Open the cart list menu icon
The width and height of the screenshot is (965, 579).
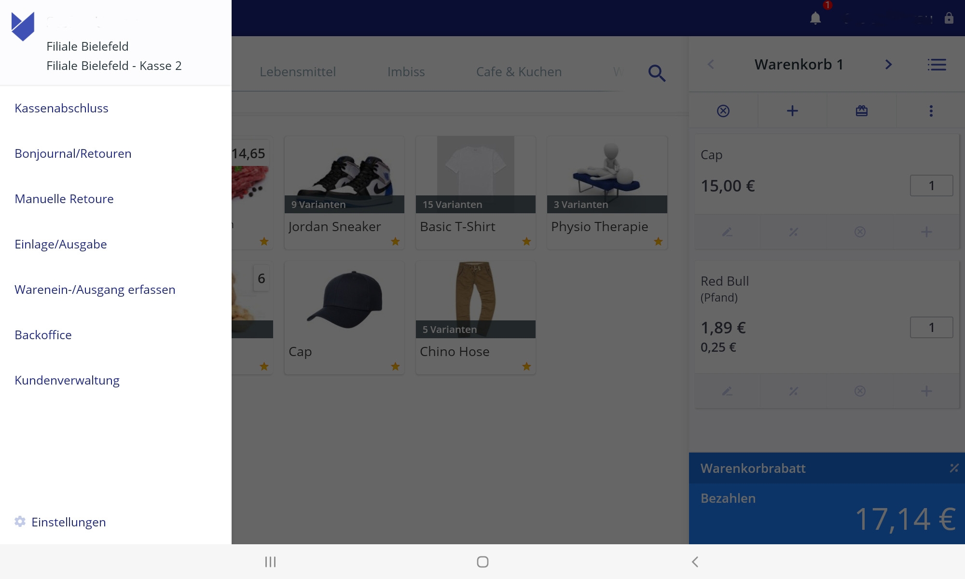coord(937,65)
